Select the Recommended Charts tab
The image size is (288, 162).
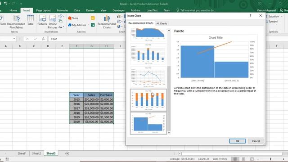pos(141,23)
